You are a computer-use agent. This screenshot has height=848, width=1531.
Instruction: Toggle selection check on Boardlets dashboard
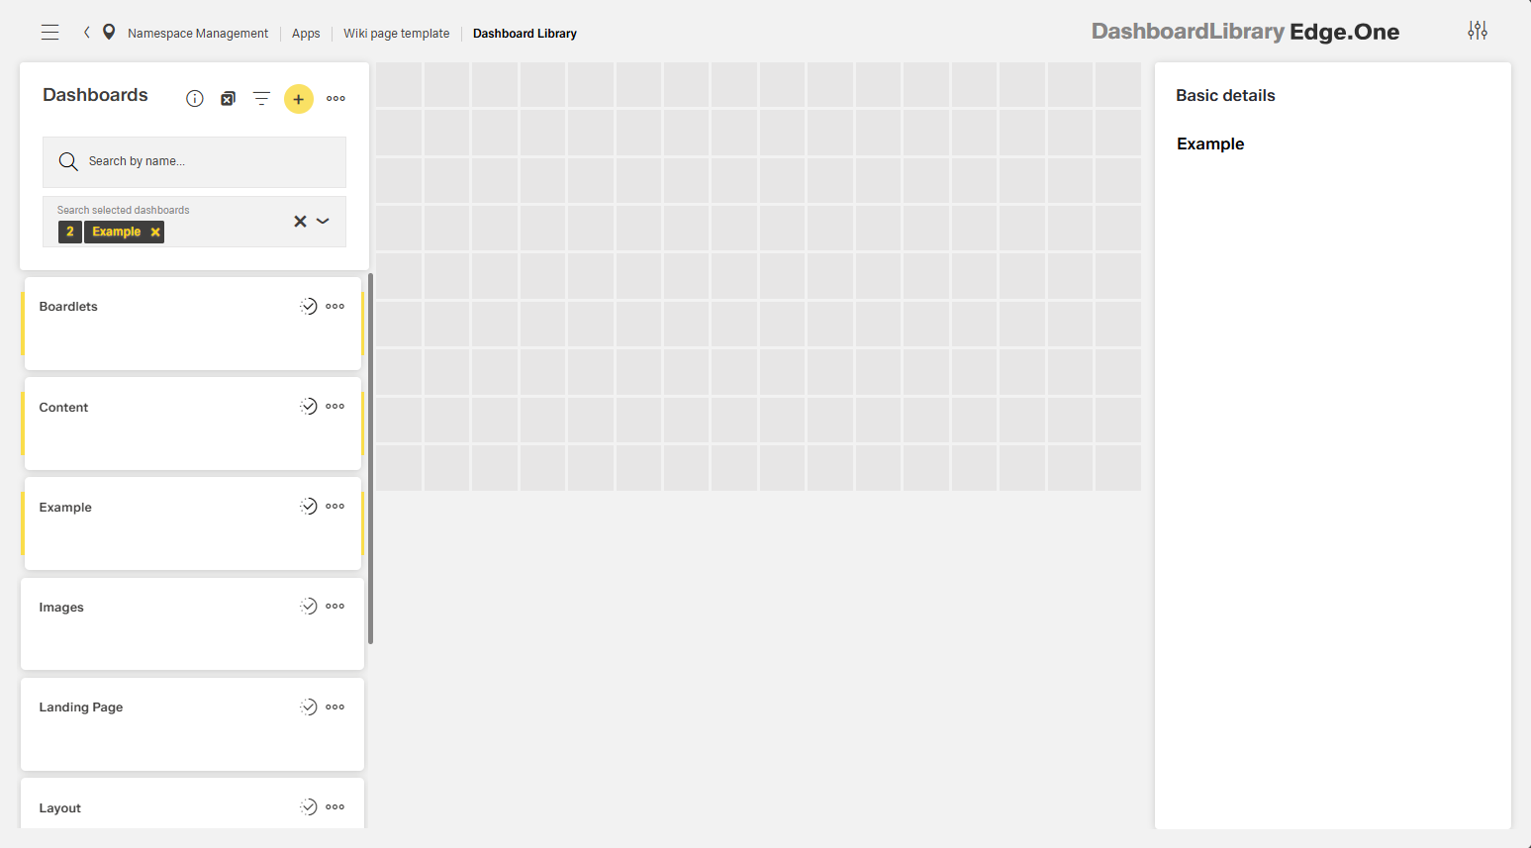(x=309, y=307)
